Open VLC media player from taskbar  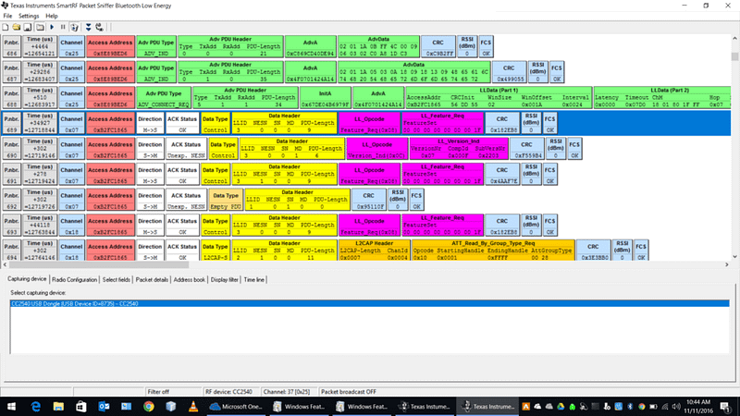click(193, 406)
